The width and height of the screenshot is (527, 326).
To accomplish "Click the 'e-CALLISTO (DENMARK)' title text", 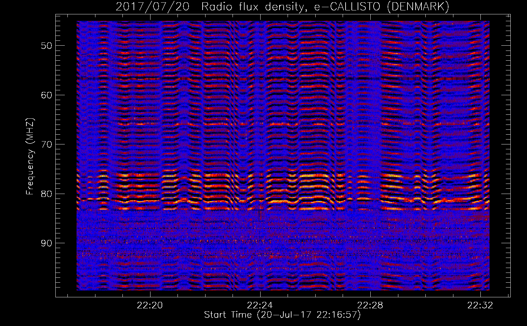I will [x=381, y=7].
